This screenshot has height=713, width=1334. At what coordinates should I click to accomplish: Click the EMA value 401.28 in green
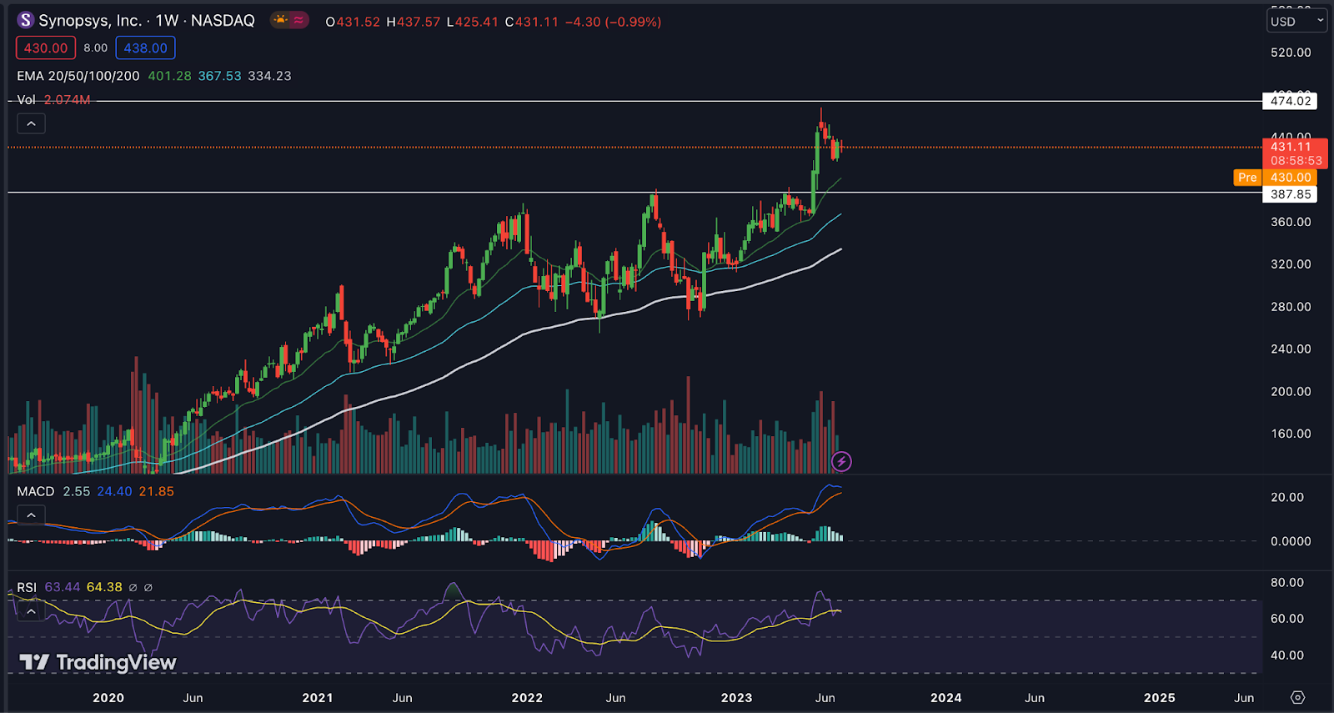click(x=169, y=76)
